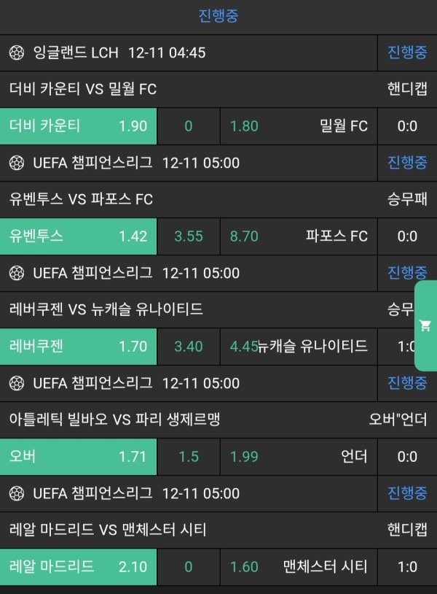
Task: Expand the 레알 마드리드 VS 맨체스터 시티 row
Action: pos(182,531)
